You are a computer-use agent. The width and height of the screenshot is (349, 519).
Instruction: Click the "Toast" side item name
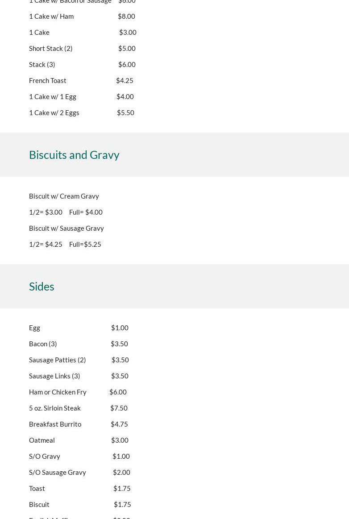pyautogui.click(x=37, y=488)
